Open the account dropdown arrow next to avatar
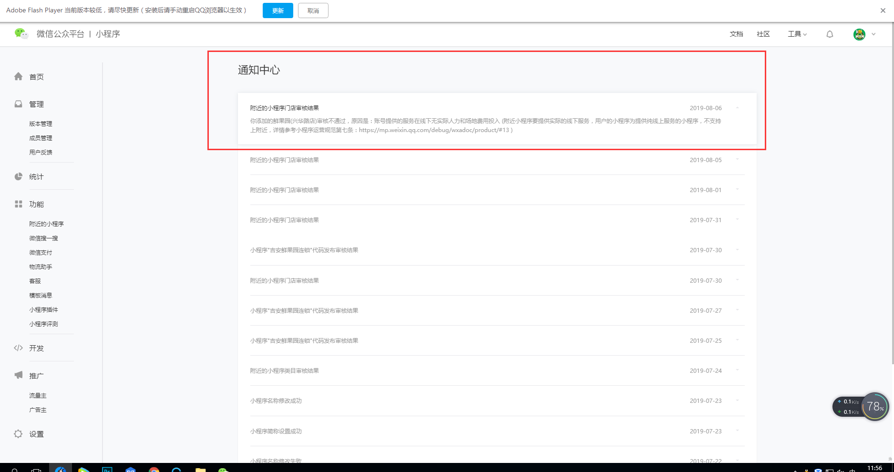The image size is (894, 472). tap(873, 34)
